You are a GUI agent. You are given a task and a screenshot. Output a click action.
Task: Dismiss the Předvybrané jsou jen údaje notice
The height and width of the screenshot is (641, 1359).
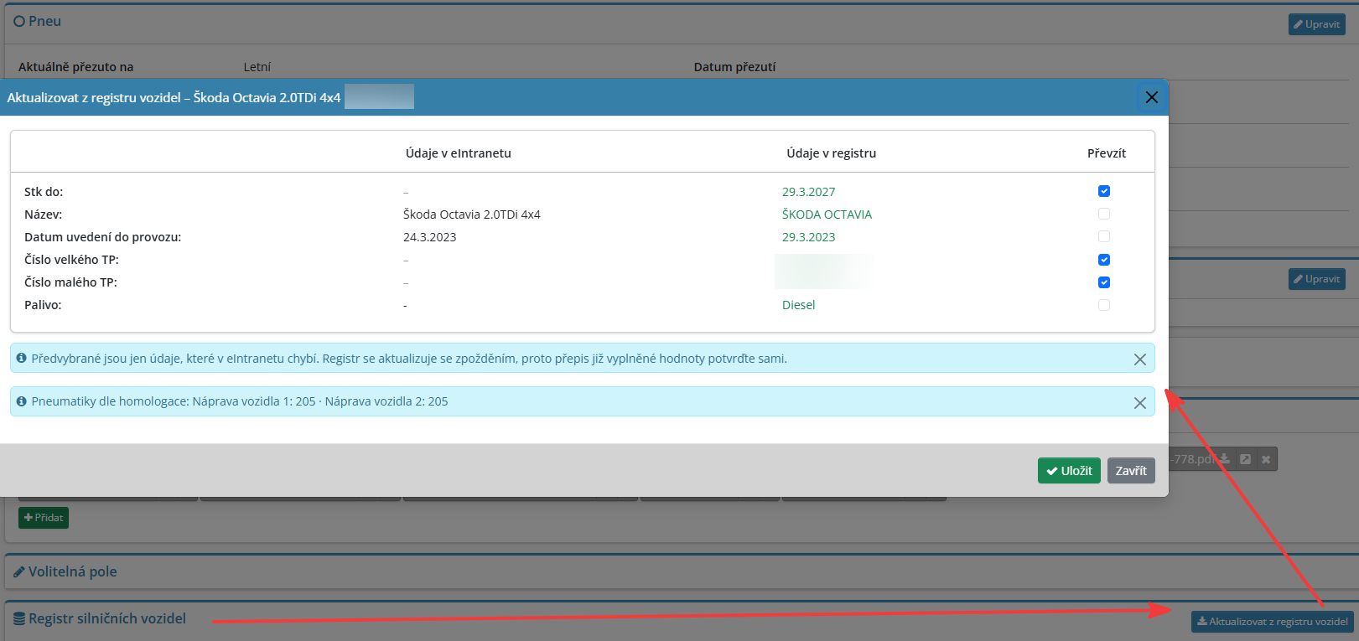pos(1139,359)
